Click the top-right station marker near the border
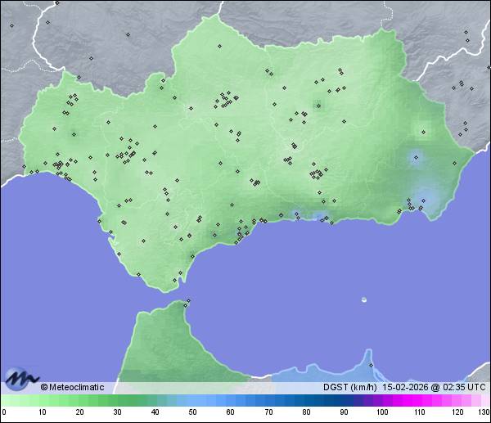 pyautogui.click(x=466, y=34)
